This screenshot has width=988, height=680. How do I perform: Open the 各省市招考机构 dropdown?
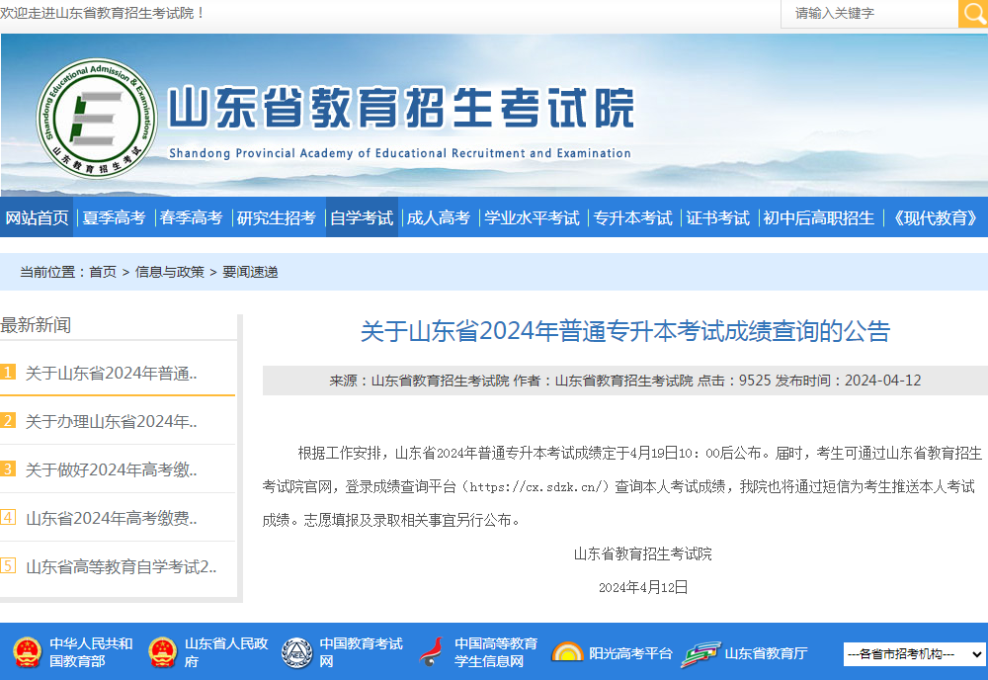tap(912, 653)
